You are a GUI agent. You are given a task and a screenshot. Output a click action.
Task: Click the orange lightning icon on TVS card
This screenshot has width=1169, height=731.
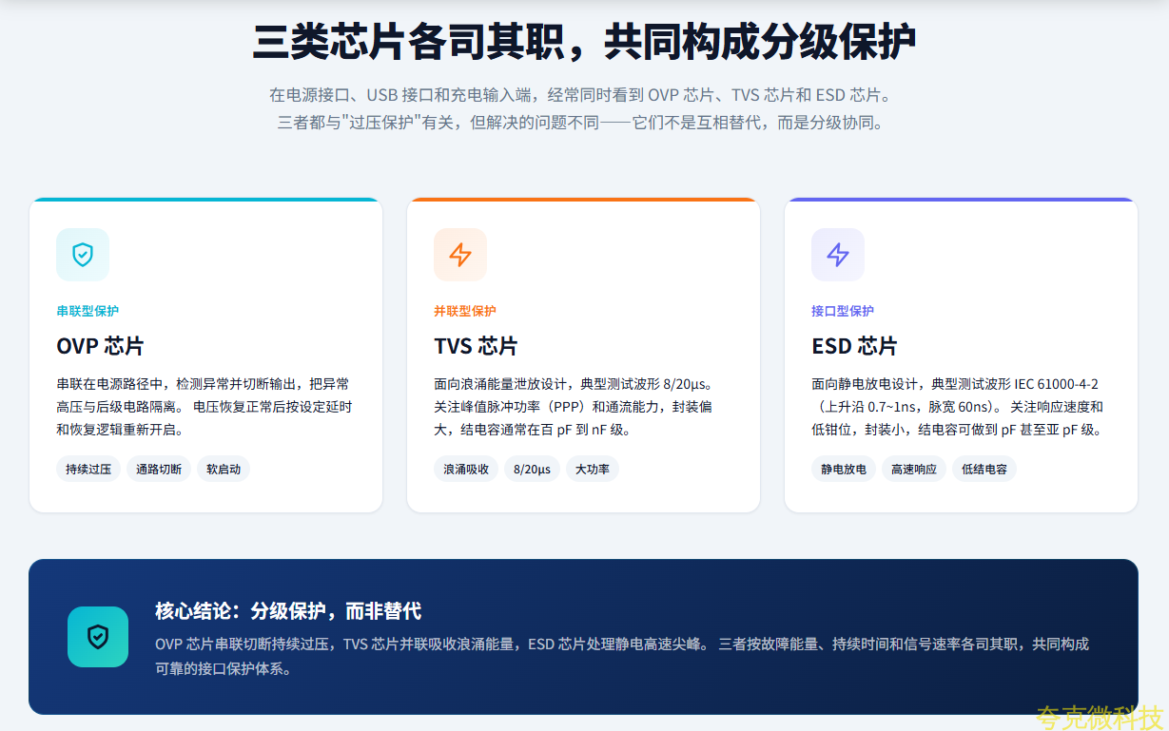pyautogui.click(x=460, y=255)
